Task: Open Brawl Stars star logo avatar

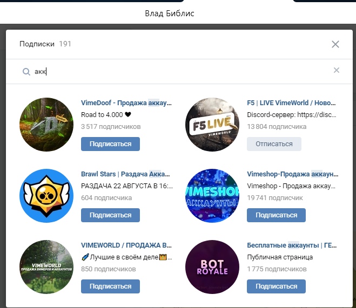Action: (46, 196)
